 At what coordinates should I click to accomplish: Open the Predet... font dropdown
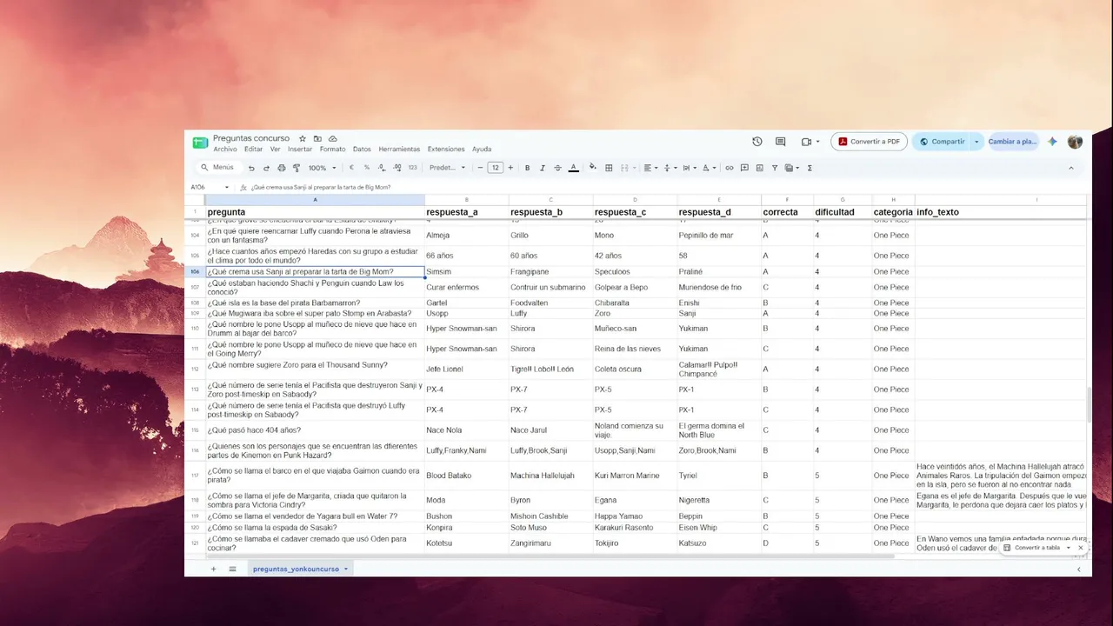click(x=448, y=168)
